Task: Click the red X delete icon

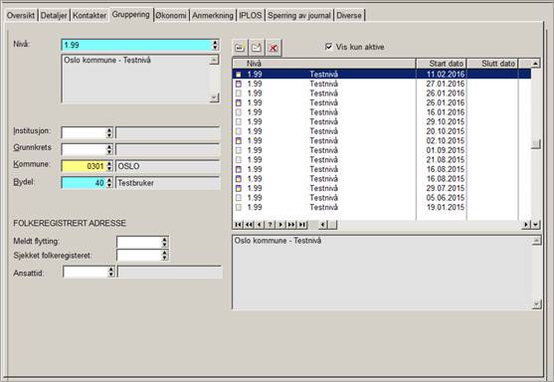Action: coord(274,48)
